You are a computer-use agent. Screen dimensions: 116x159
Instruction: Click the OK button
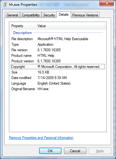(x=50, y=151)
